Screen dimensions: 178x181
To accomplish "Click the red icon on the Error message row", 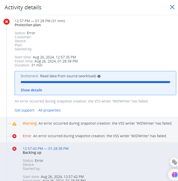I will [14, 136].
